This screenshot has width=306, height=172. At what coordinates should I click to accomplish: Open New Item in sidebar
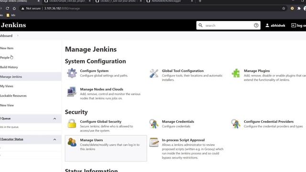(x=7, y=48)
